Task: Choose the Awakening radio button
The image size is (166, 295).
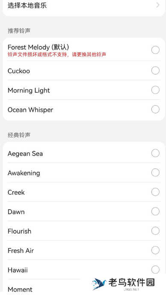Action: click(155, 173)
